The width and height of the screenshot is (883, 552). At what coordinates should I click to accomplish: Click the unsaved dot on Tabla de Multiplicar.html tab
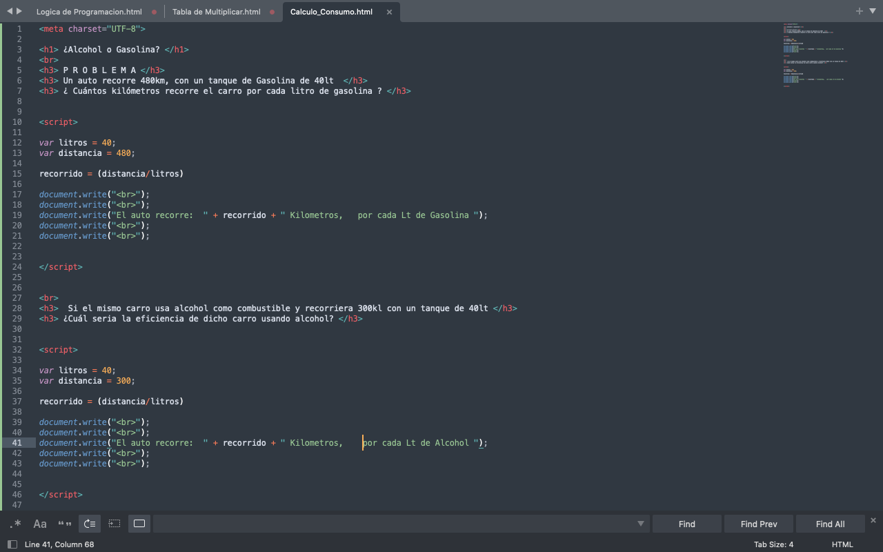[272, 12]
